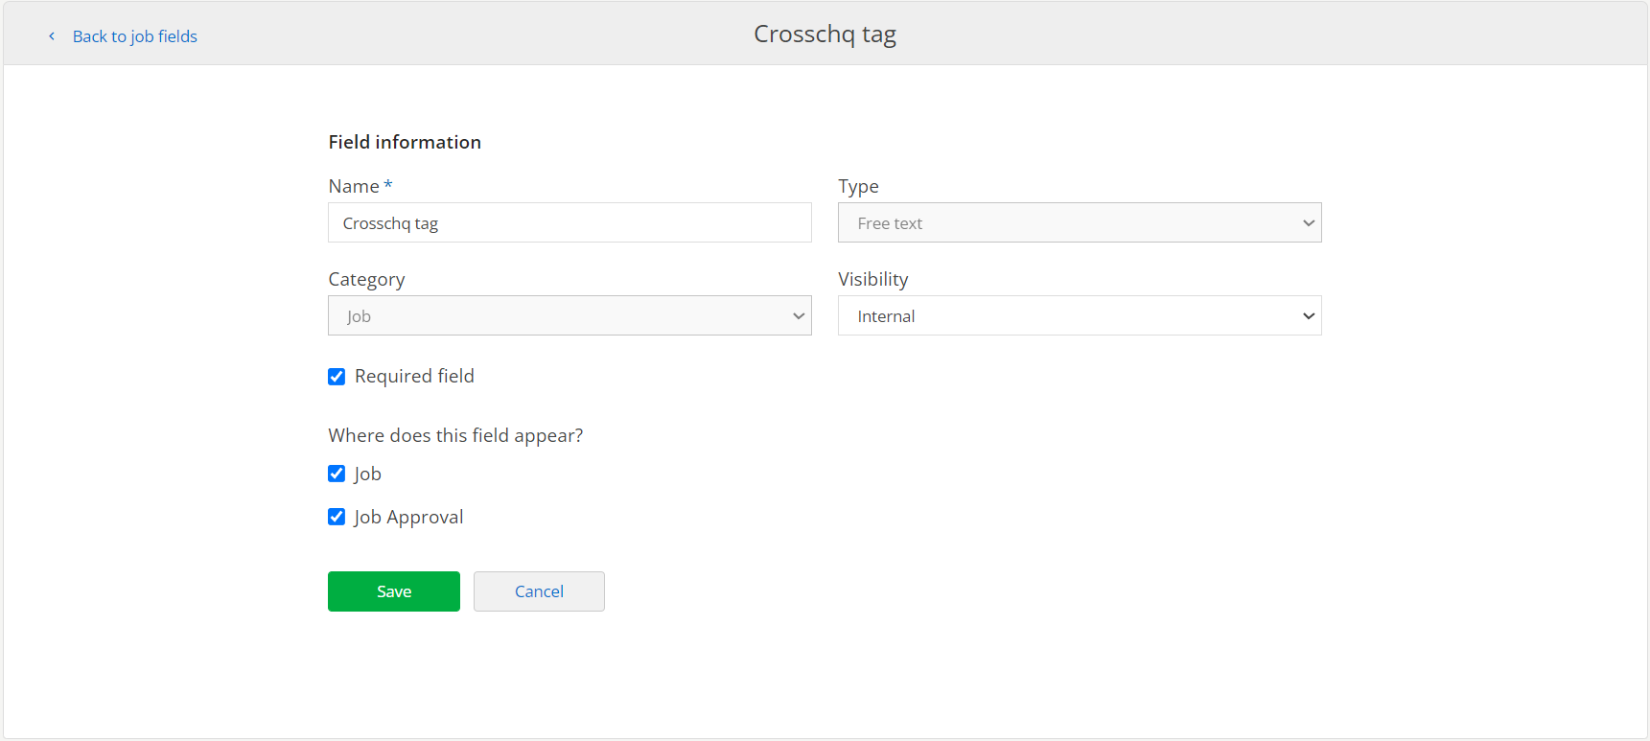Uncheck the Required field checkbox
1650x741 pixels.
pos(337,377)
